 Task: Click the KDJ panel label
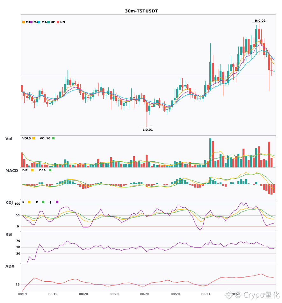tap(9, 203)
